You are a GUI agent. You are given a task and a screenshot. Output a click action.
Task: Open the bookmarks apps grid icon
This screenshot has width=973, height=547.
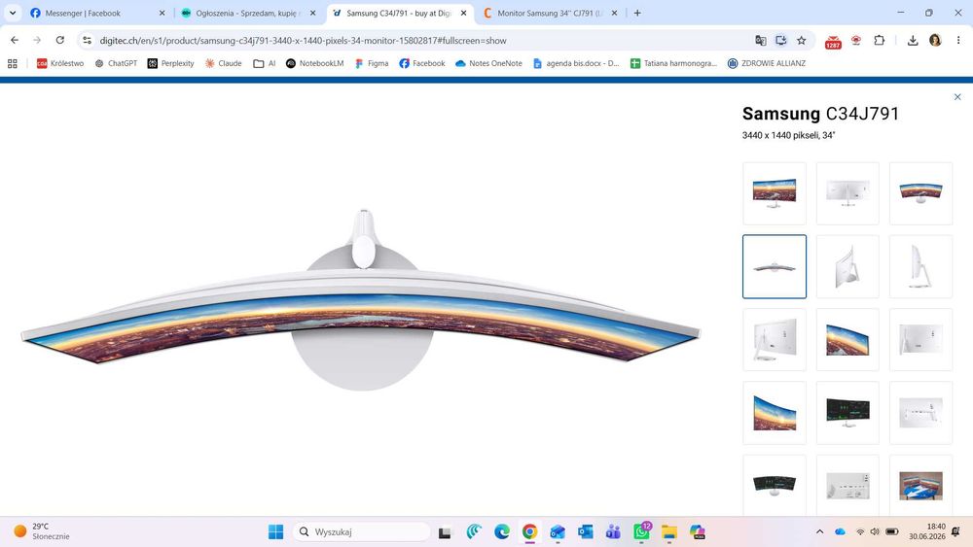pyautogui.click(x=13, y=63)
